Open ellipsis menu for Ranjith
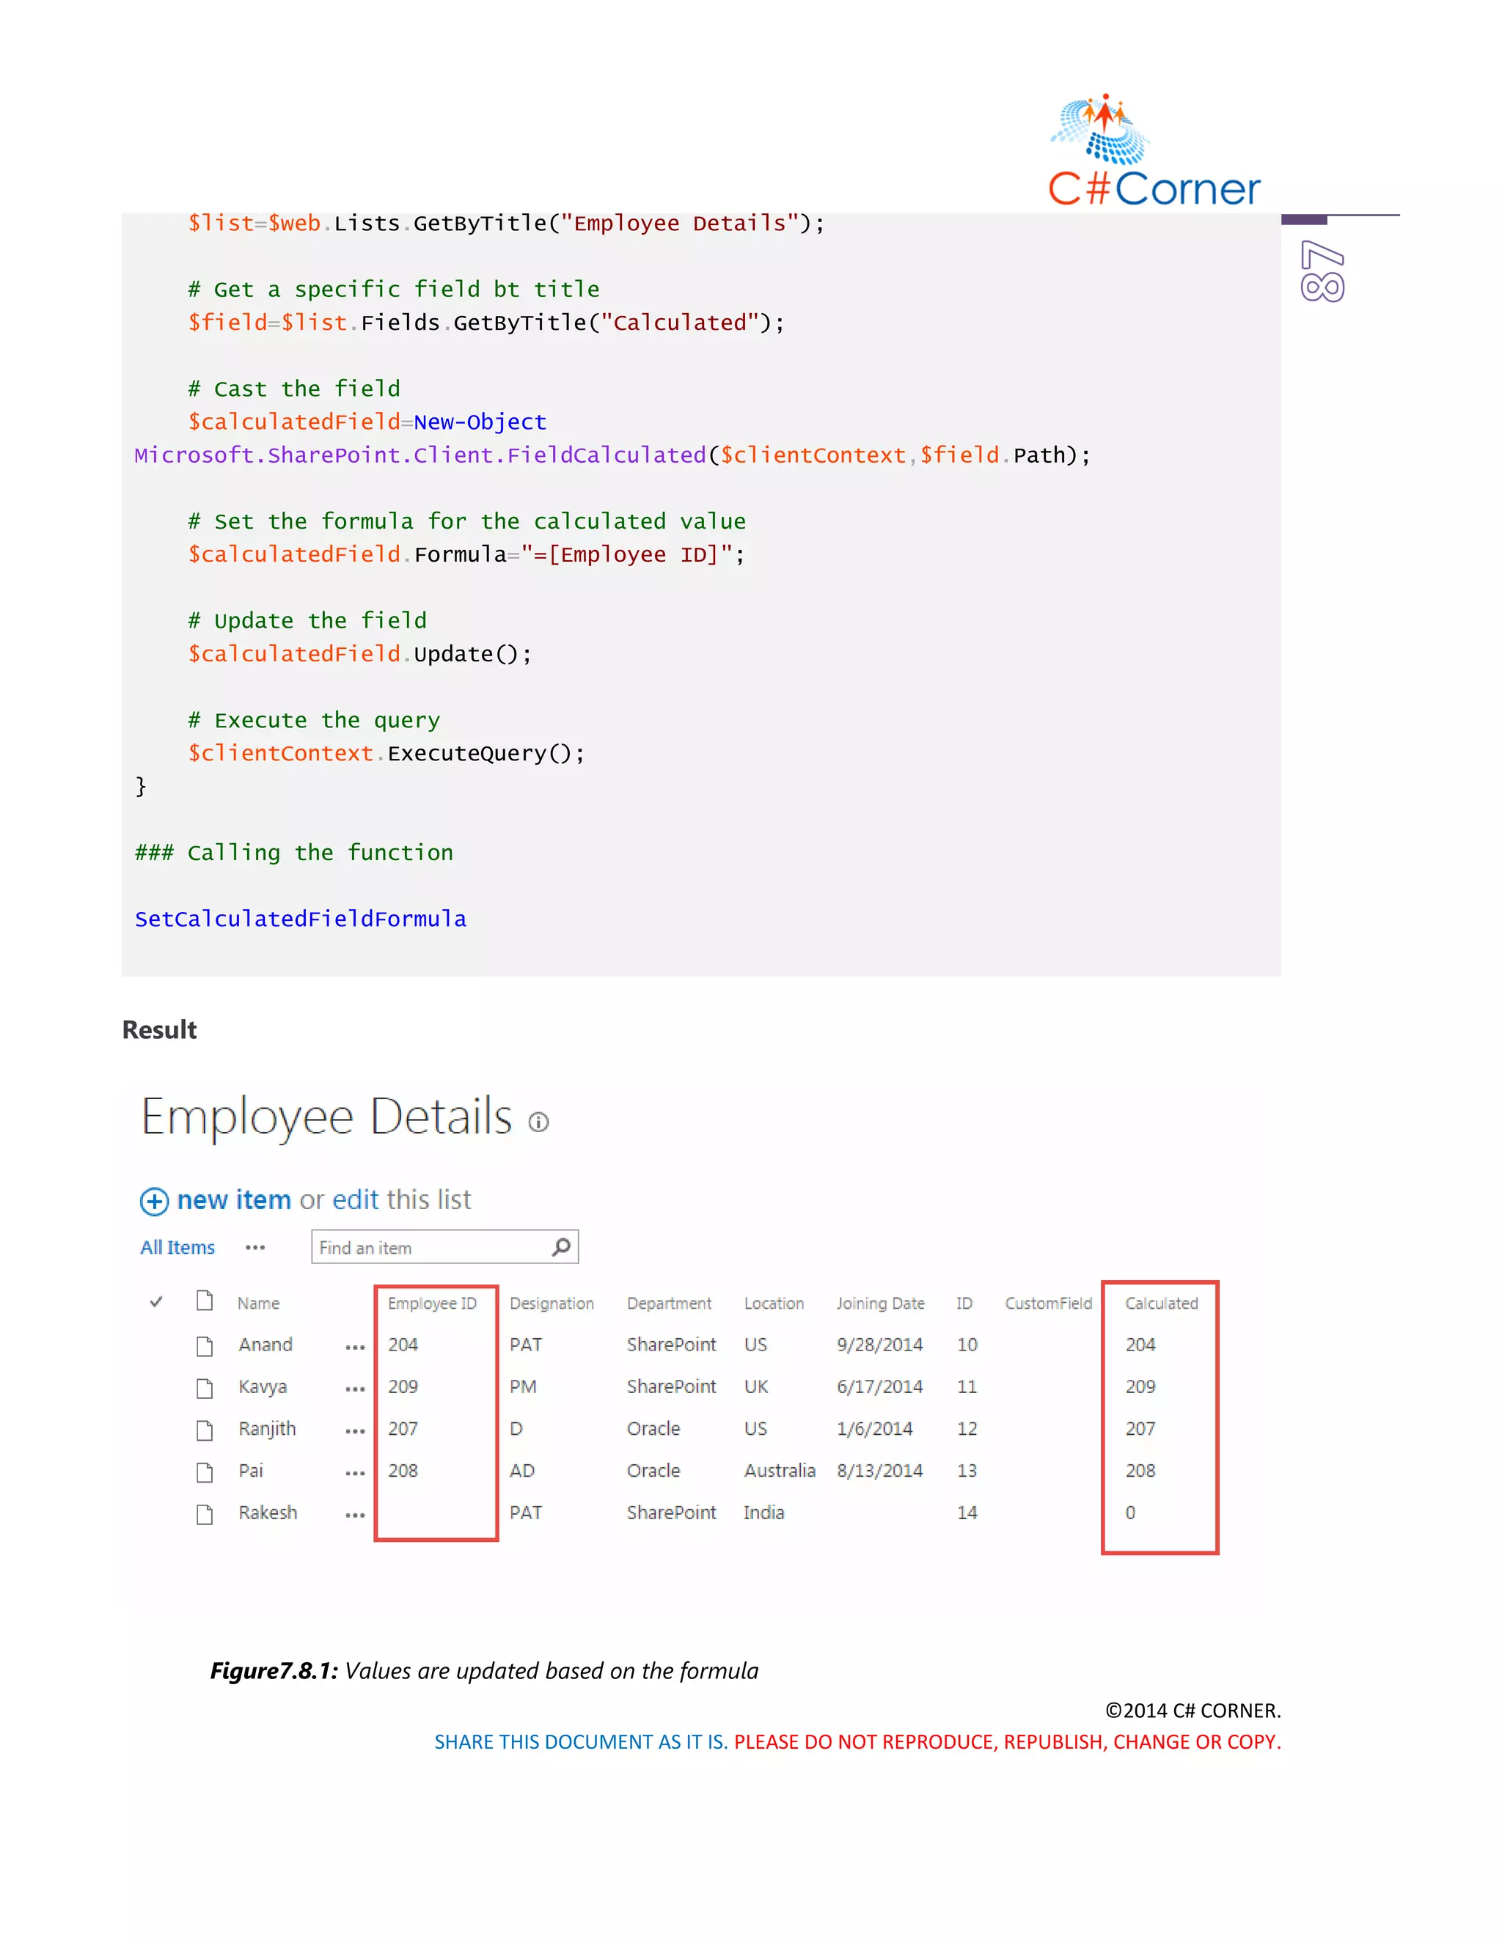The height and width of the screenshot is (1943, 1502). 355,1430
